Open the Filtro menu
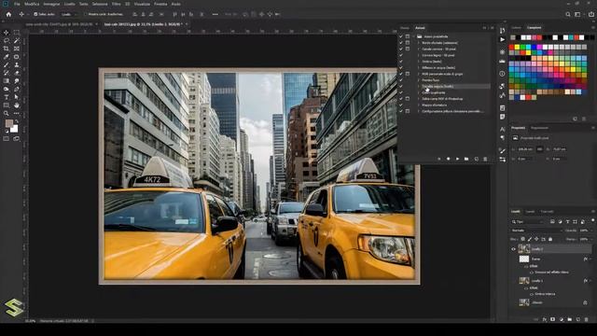Image resolution: width=597 pixels, height=336 pixels. pos(116,4)
